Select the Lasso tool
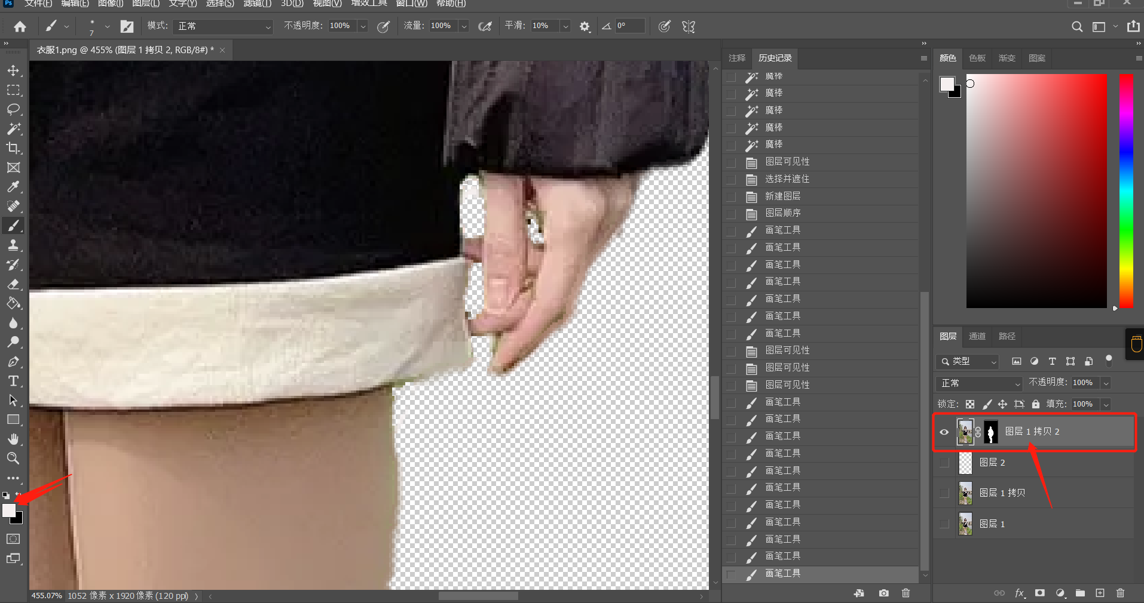This screenshot has width=1144, height=603. pyautogui.click(x=13, y=109)
